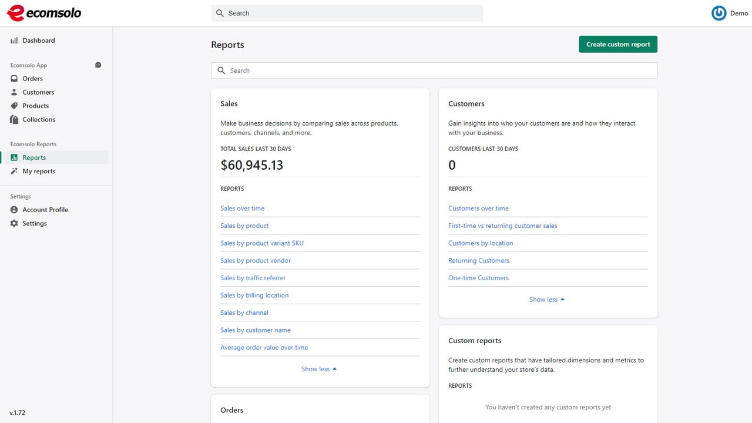Click the Collections icon in sidebar

click(x=14, y=119)
